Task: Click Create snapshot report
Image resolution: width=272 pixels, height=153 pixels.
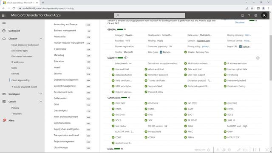Action: 24,87
